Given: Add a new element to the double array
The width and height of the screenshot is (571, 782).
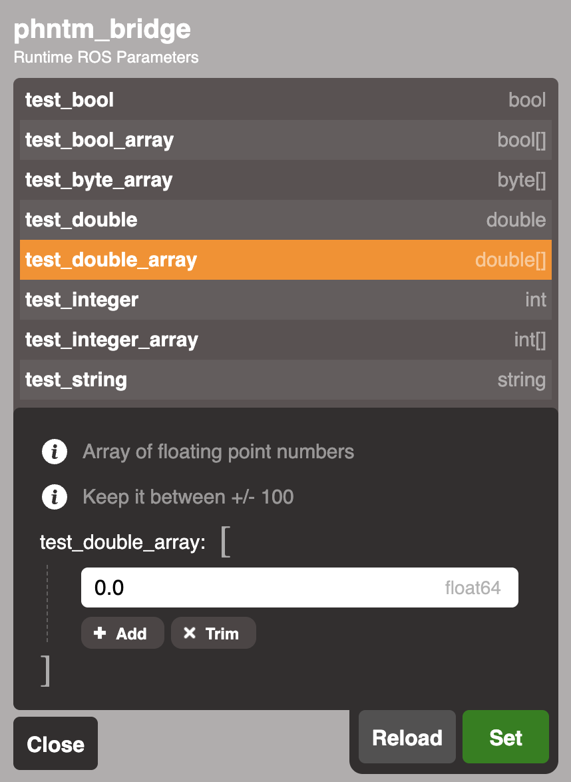Looking at the screenshot, I should 122,632.
